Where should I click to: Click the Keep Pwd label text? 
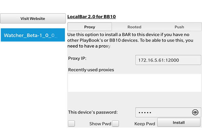[145, 124]
